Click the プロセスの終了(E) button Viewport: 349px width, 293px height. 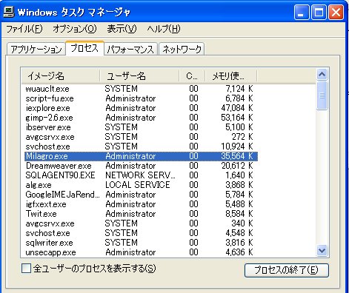[287, 270]
